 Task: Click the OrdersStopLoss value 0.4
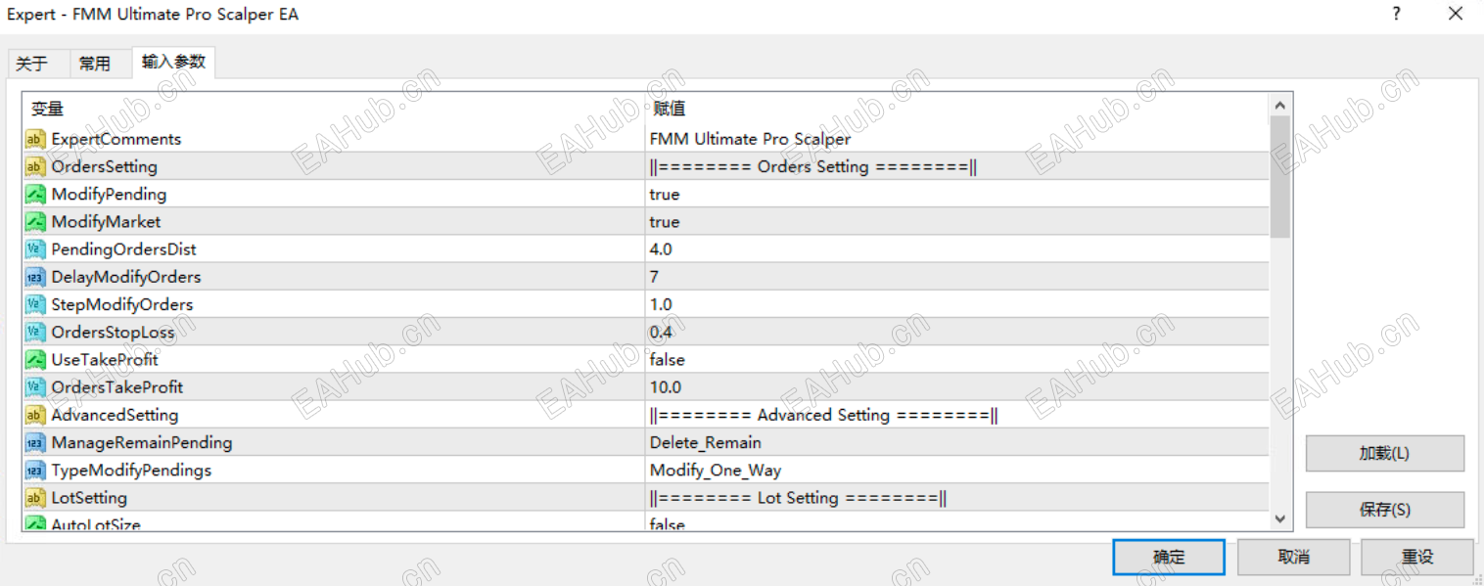pyautogui.click(x=661, y=332)
